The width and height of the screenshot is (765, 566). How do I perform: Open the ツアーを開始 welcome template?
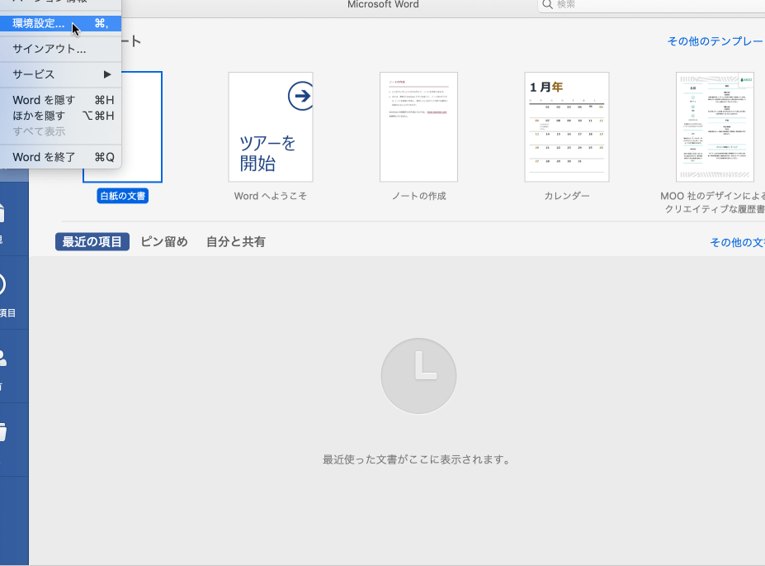(271, 127)
